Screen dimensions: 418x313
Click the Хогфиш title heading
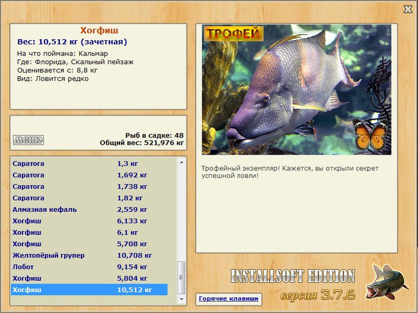pyautogui.click(x=99, y=30)
